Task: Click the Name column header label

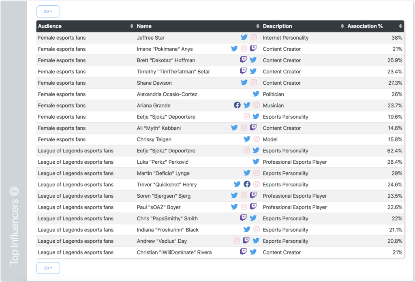Action: point(144,26)
